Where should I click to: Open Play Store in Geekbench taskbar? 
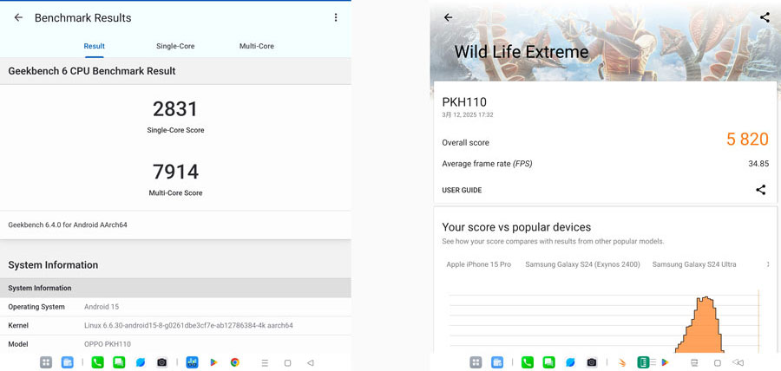click(213, 362)
